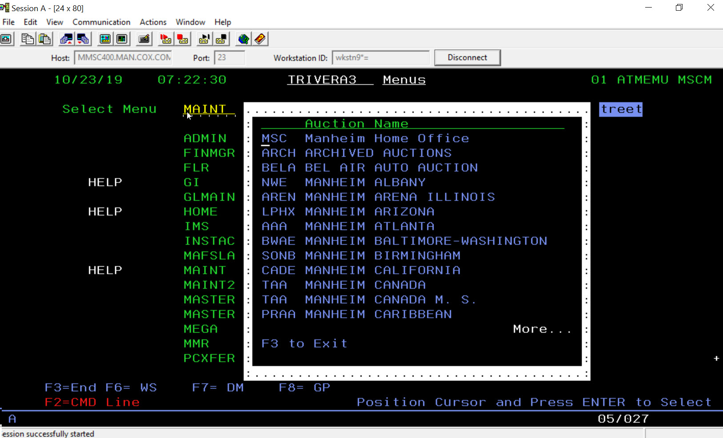Open the Remap keyboard icon

click(144, 39)
